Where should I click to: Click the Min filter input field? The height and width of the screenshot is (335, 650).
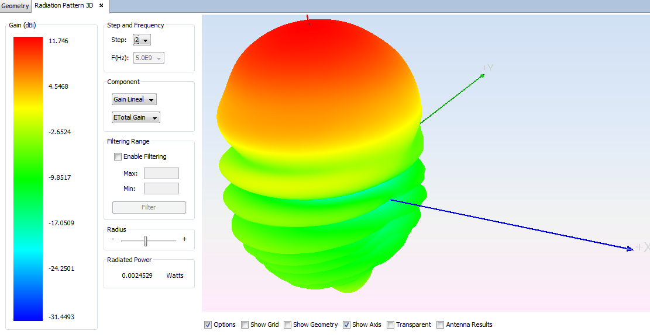pos(161,189)
